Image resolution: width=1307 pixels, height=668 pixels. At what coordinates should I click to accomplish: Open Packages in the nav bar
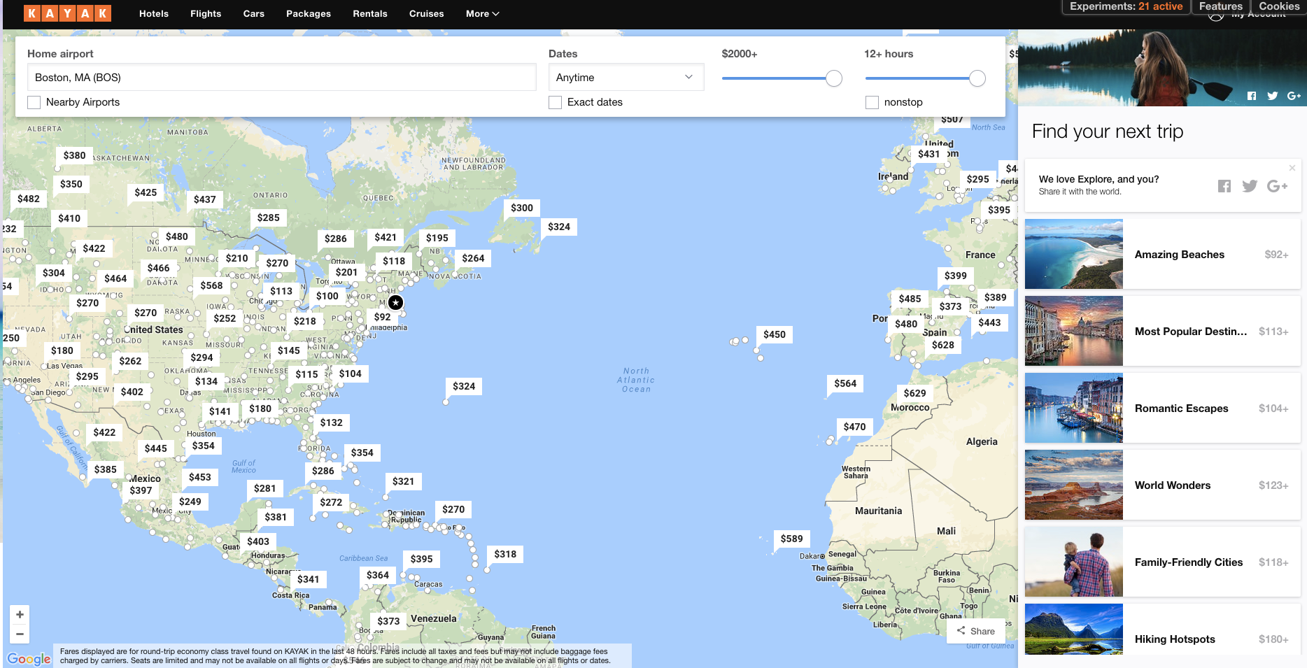coord(309,13)
